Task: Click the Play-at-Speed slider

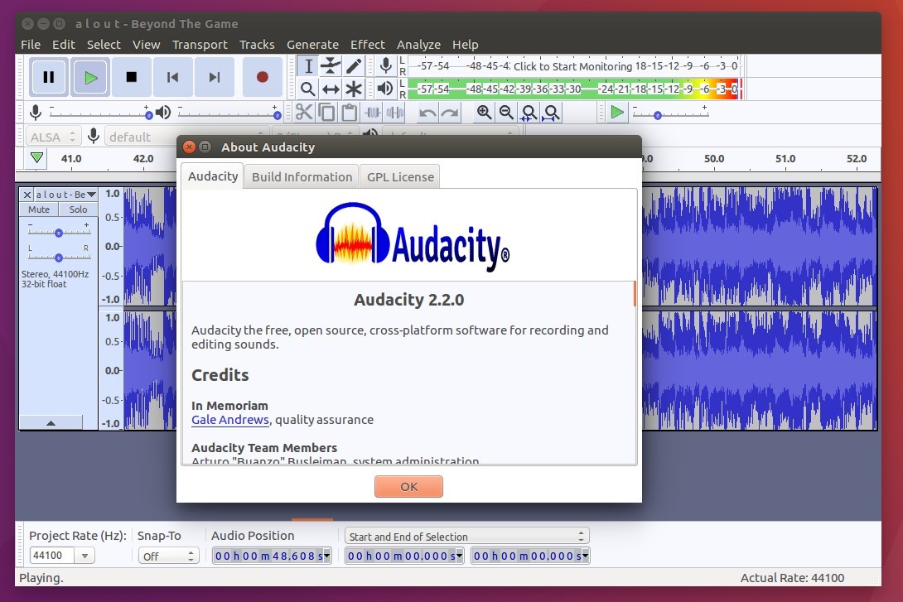Action: [x=670, y=114]
